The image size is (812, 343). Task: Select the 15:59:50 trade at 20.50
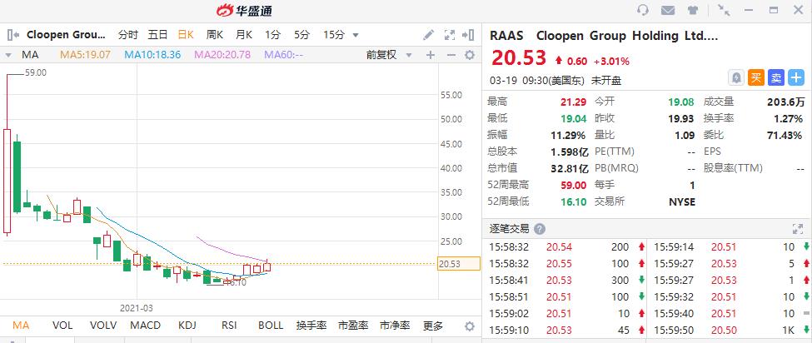[731, 331]
